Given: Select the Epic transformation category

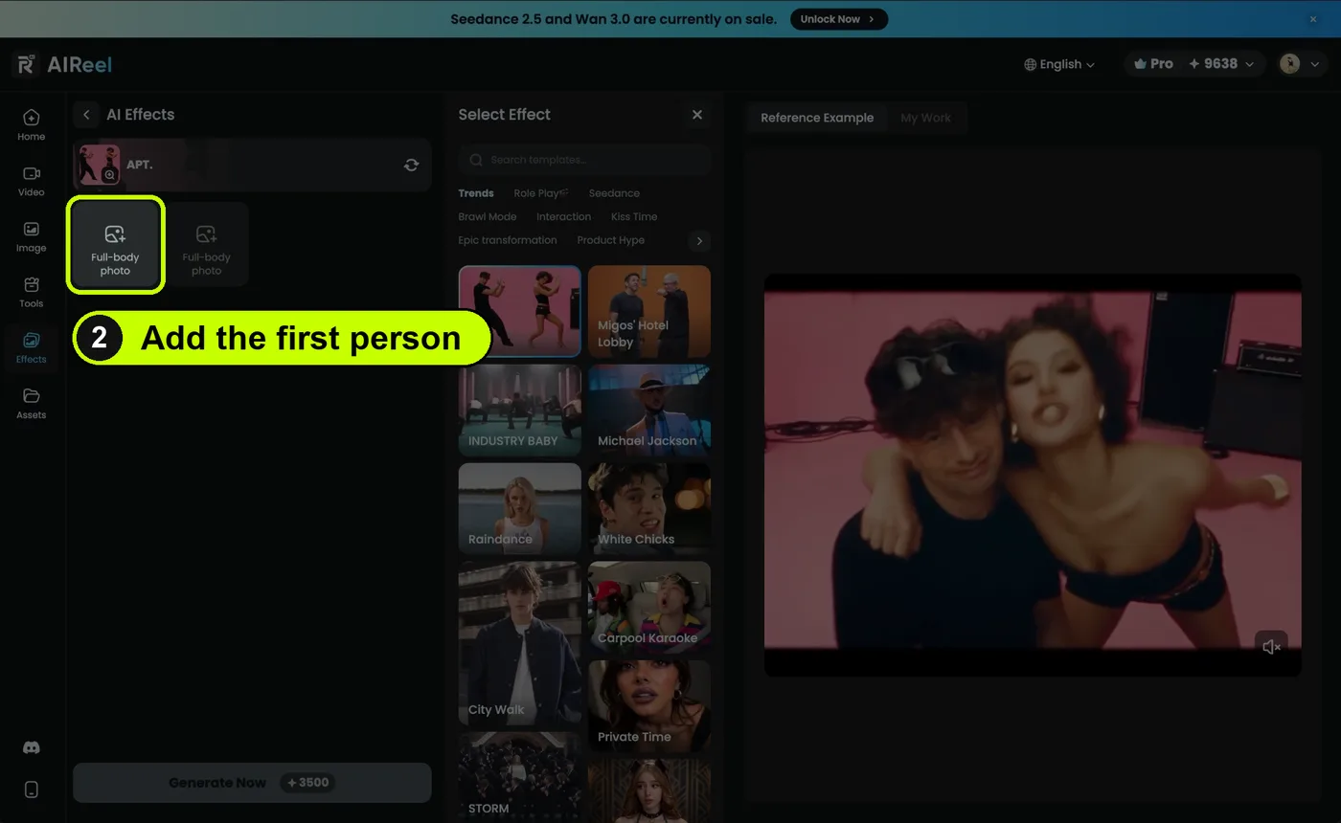Looking at the screenshot, I should [x=508, y=240].
